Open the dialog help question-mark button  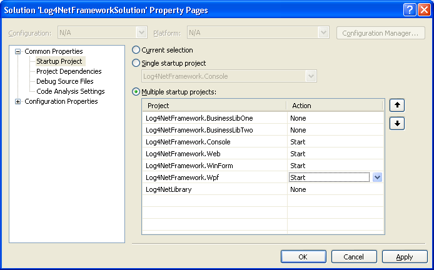pyautogui.click(x=410, y=10)
